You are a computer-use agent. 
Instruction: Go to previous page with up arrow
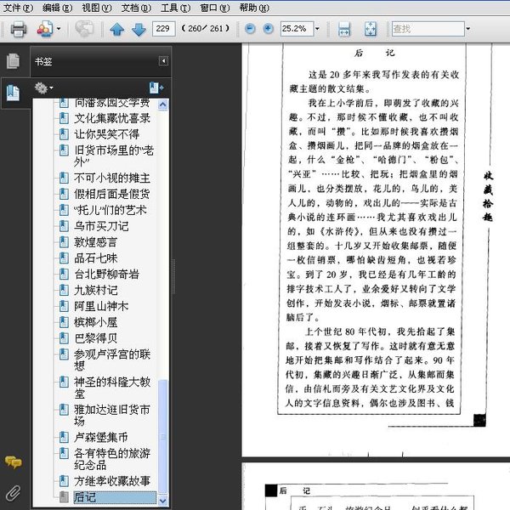click(116, 29)
